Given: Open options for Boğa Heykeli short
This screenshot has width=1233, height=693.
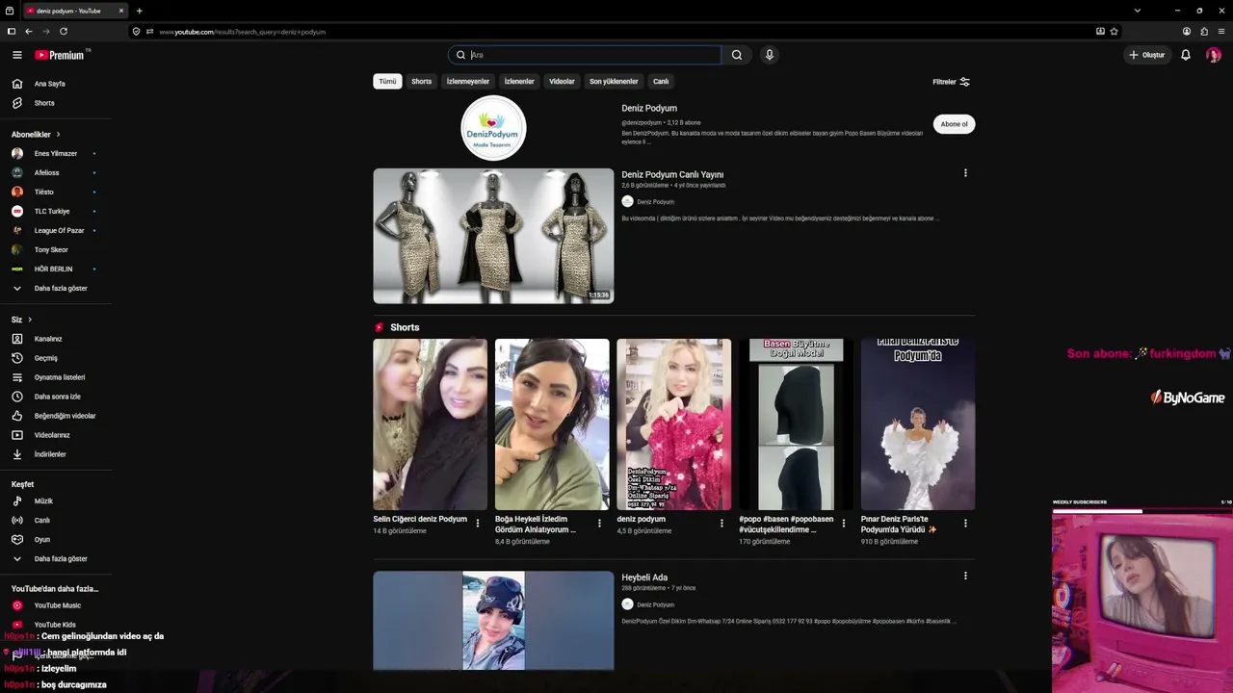Looking at the screenshot, I should 599,524.
